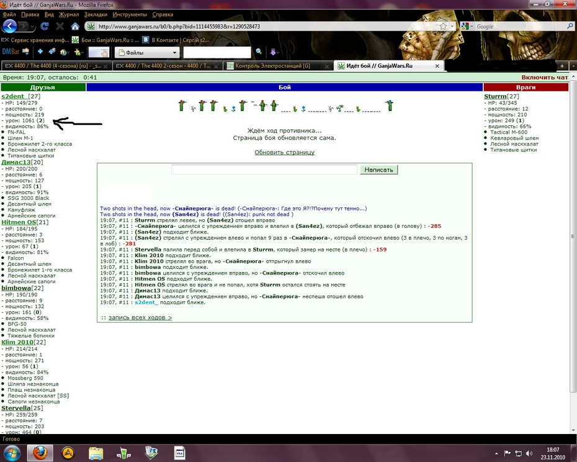Screen dimensions: 577x462
Task: Open s2dent_ player profile link
Action: 14,96
